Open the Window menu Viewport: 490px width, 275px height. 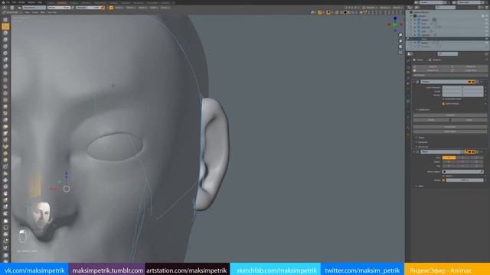coord(31,2)
